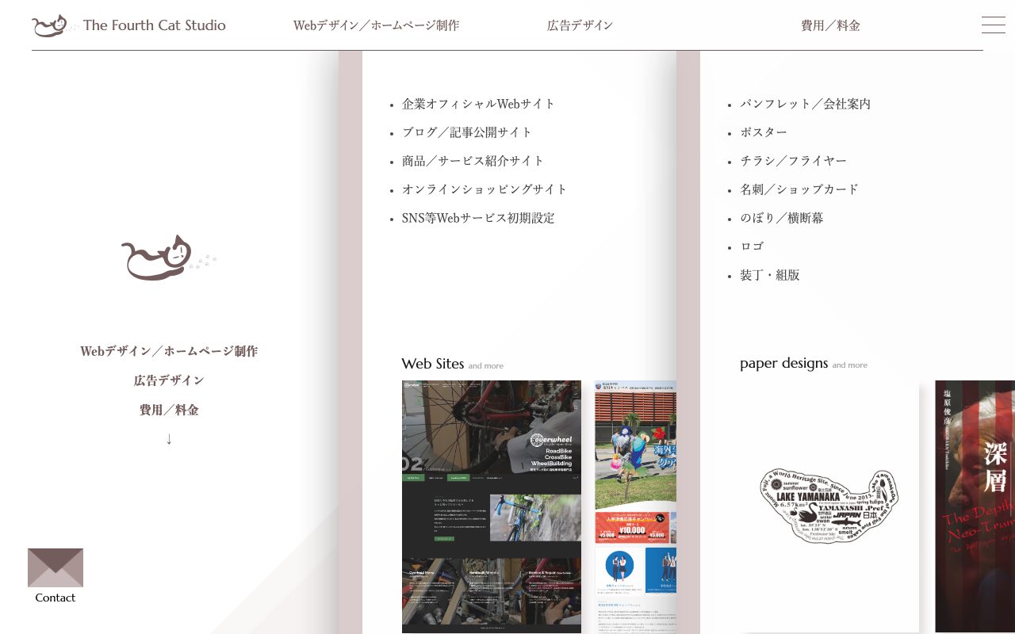Click the Web Sites and more heading

(453, 364)
